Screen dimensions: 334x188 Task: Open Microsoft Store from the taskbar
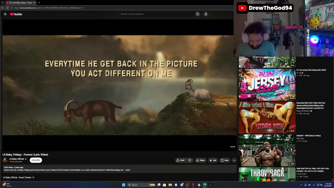click(x=164, y=185)
